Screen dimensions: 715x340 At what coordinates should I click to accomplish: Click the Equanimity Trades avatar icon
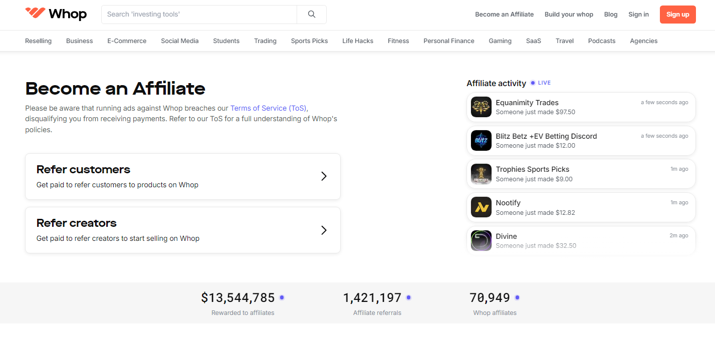[481, 107]
